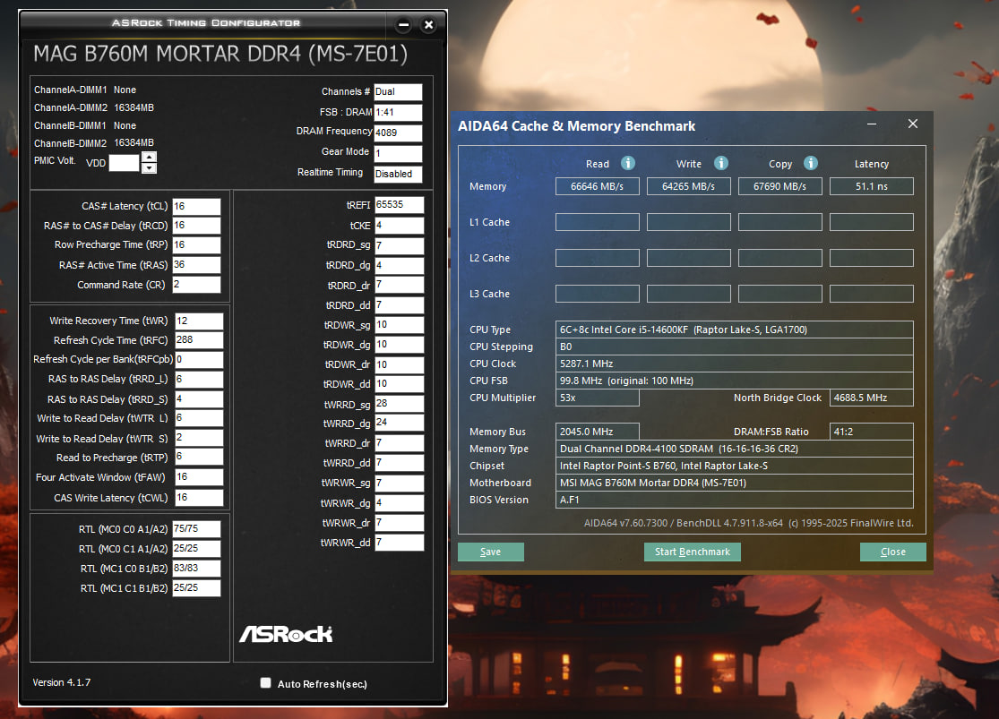Click the DRAM:FSB Ratio 41:2 value
The height and width of the screenshot is (719, 999).
(x=871, y=432)
